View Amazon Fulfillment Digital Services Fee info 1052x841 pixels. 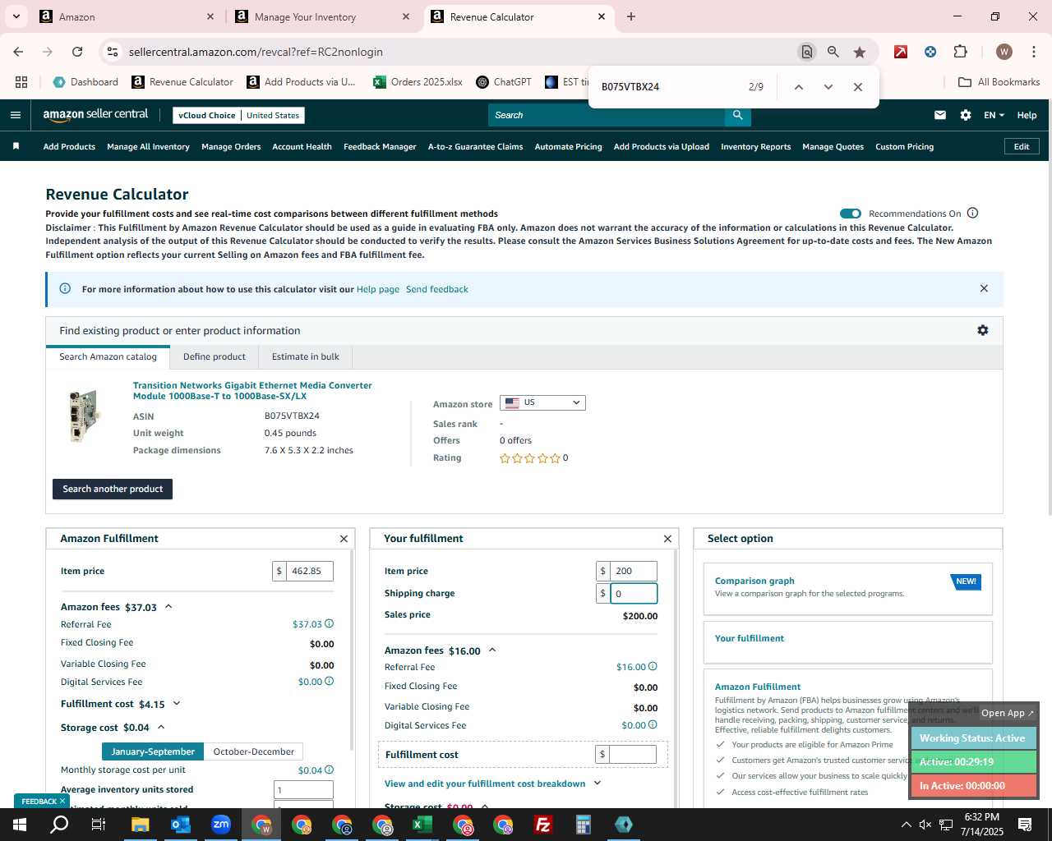[329, 682]
